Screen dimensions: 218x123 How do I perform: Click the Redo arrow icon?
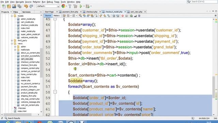click(x=31, y=6)
